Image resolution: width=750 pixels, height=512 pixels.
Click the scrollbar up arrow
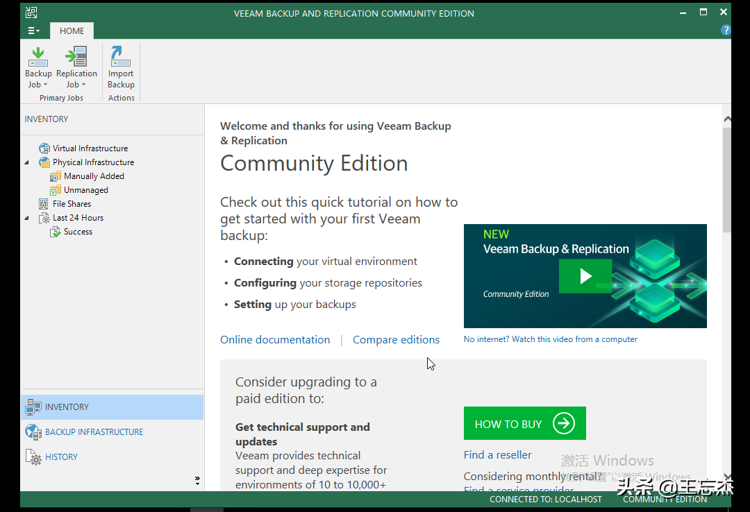pos(727,119)
